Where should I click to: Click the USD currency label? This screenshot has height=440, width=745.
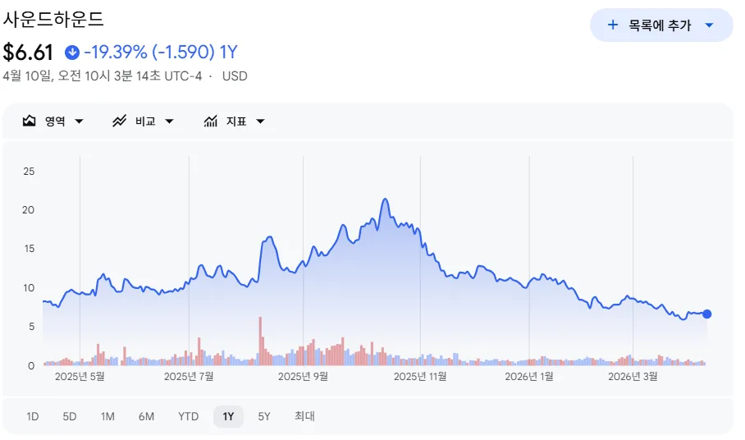pos(235,76)
